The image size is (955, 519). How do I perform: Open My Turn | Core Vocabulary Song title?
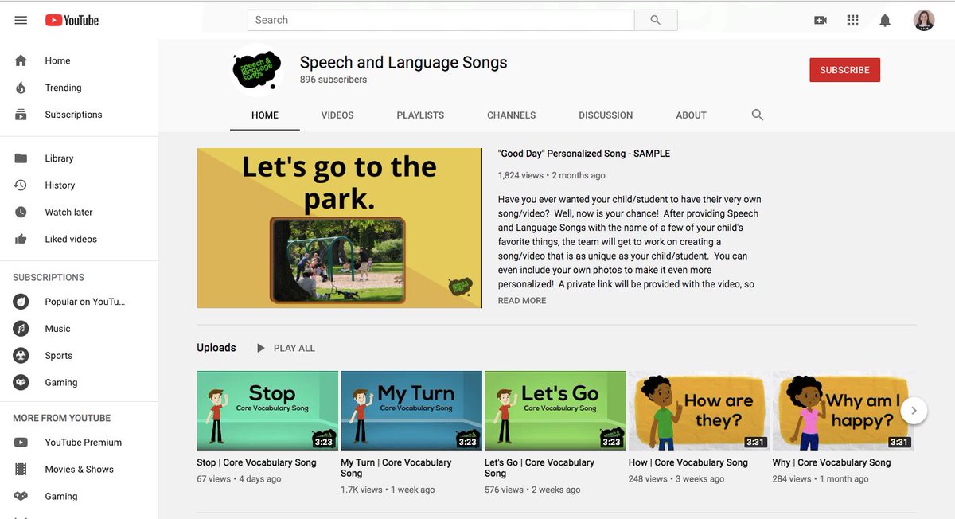pos(396,468)
